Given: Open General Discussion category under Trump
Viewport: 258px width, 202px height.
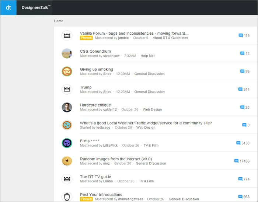Looking at the screenshot, I should pyautogui.click(x=149, y=92).
